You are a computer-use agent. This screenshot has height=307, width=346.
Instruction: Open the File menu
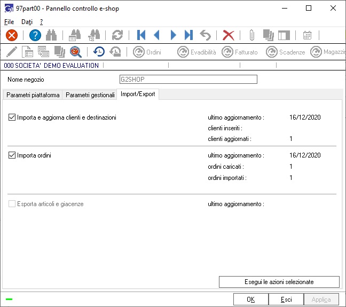pos(9,22)
